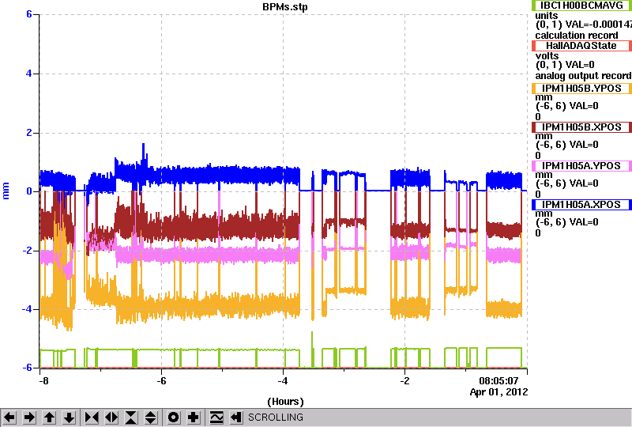This screenshot has width=632, height=427.
Task: Click the Apr 01, 2012 date label
Action: coord(498,392)
